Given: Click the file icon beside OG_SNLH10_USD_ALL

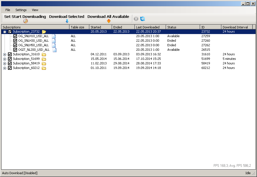Looking at the screenshot, I should pyautogui.click(x=54, y=36).
